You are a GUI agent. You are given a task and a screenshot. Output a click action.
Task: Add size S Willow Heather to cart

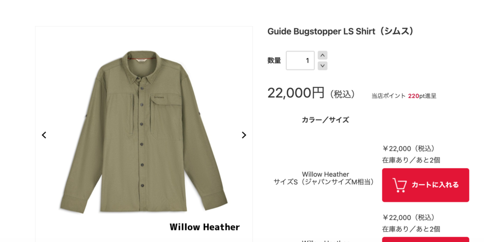[x=425, y=185]
